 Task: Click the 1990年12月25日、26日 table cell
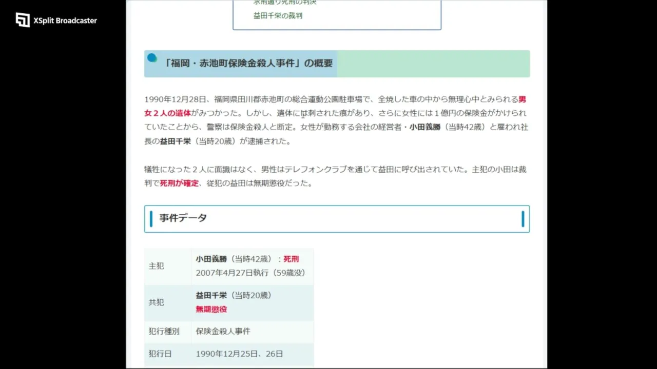point(239,354)
